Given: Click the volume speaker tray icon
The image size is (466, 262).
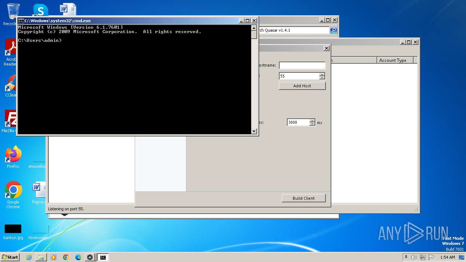Looking at the screenshot, I should pos(414,257).
